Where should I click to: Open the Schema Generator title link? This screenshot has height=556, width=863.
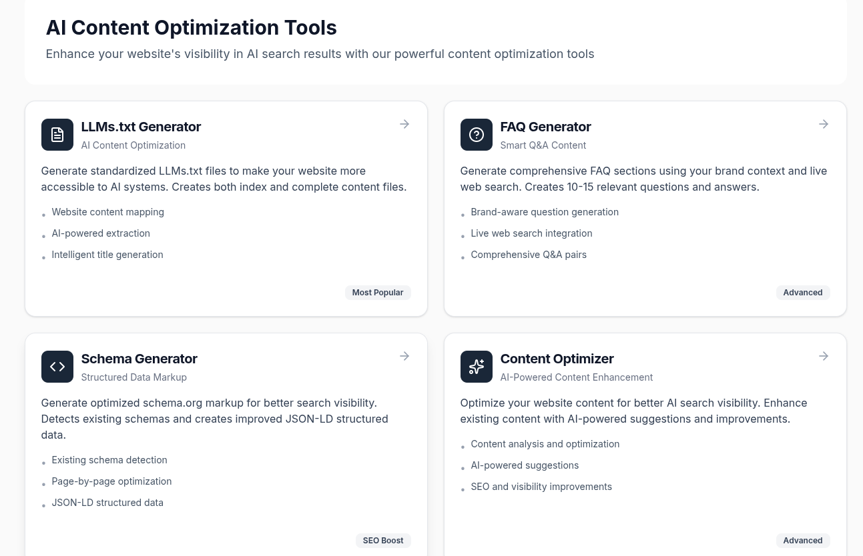(139, 359)
